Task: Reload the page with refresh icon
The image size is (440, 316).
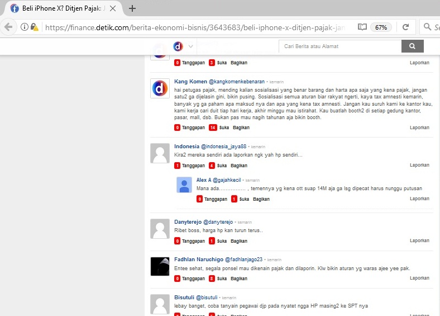Action: (406, 27)
